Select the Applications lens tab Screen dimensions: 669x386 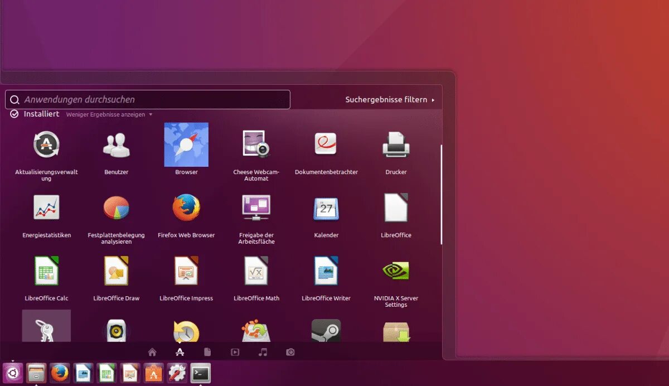pyautogui.click(x=180, y=352)
